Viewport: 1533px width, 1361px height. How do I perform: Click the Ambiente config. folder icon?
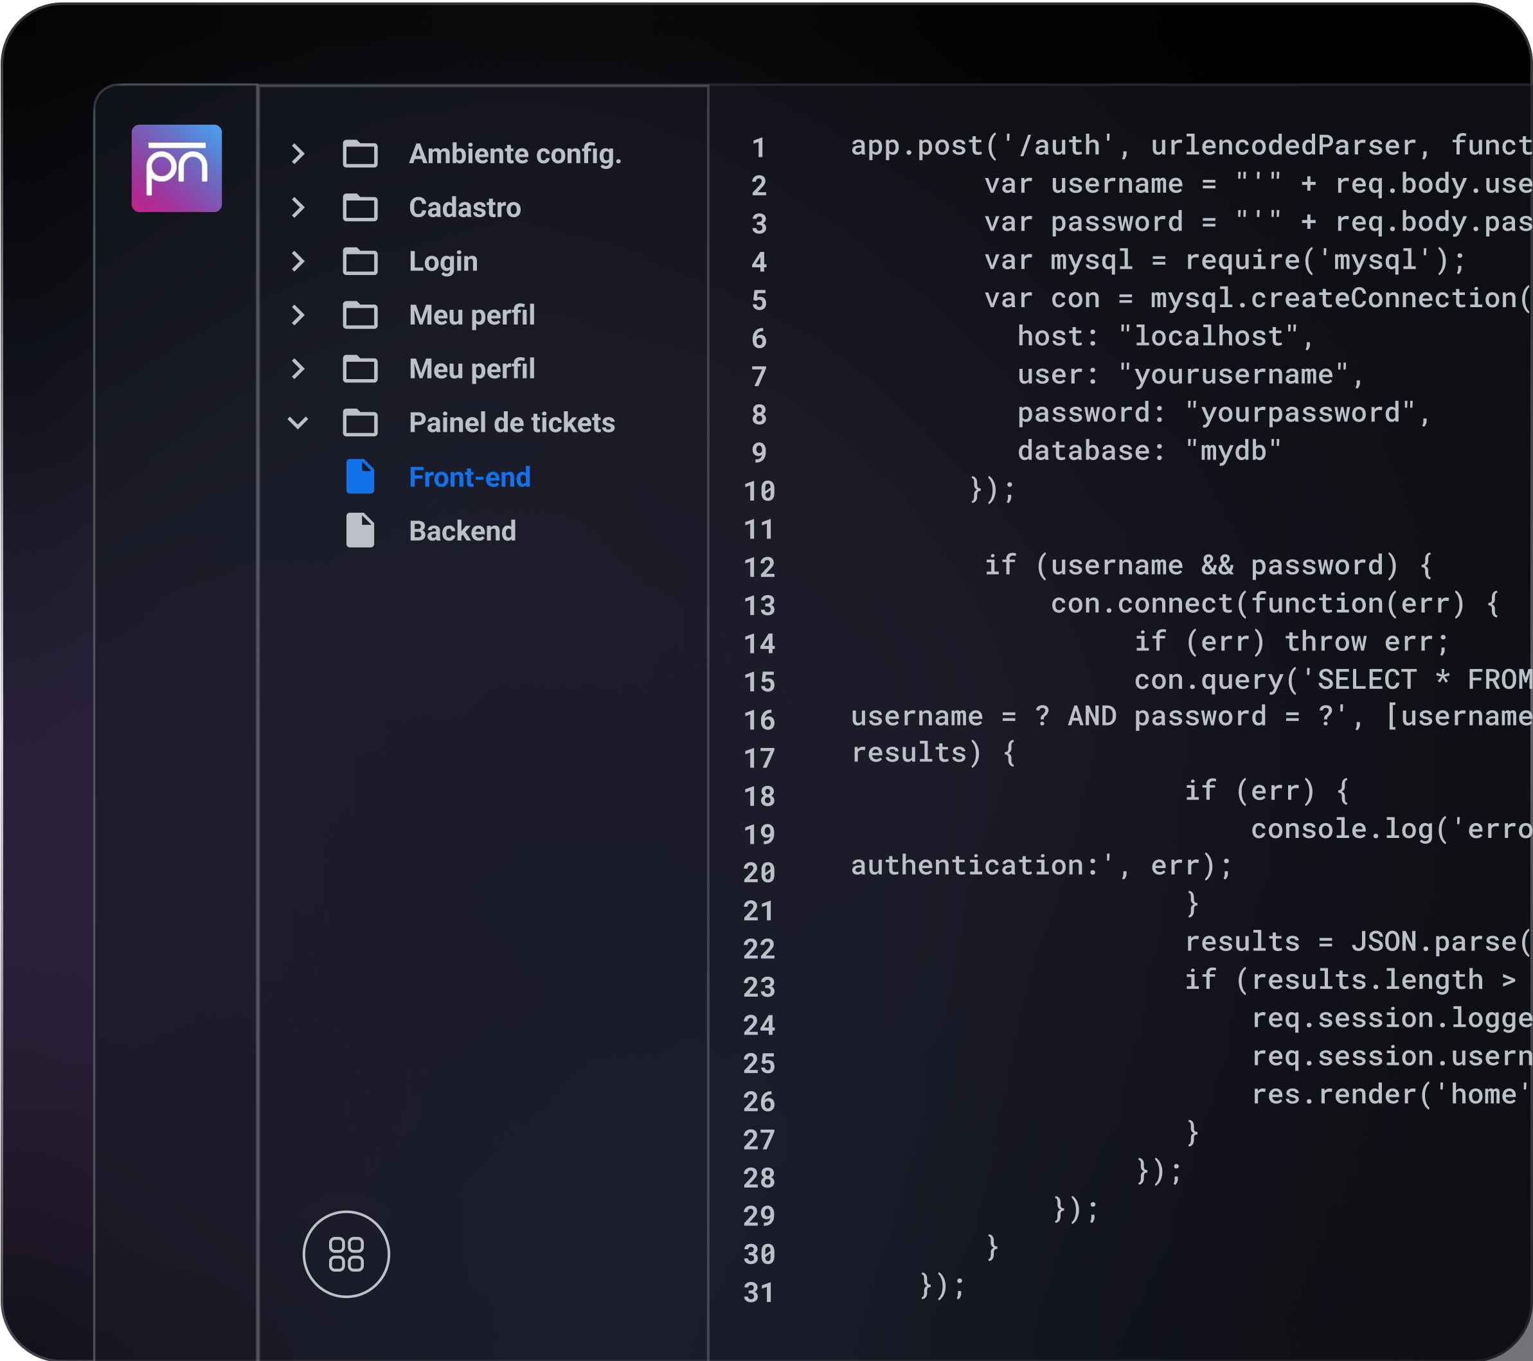pos(360,154)
